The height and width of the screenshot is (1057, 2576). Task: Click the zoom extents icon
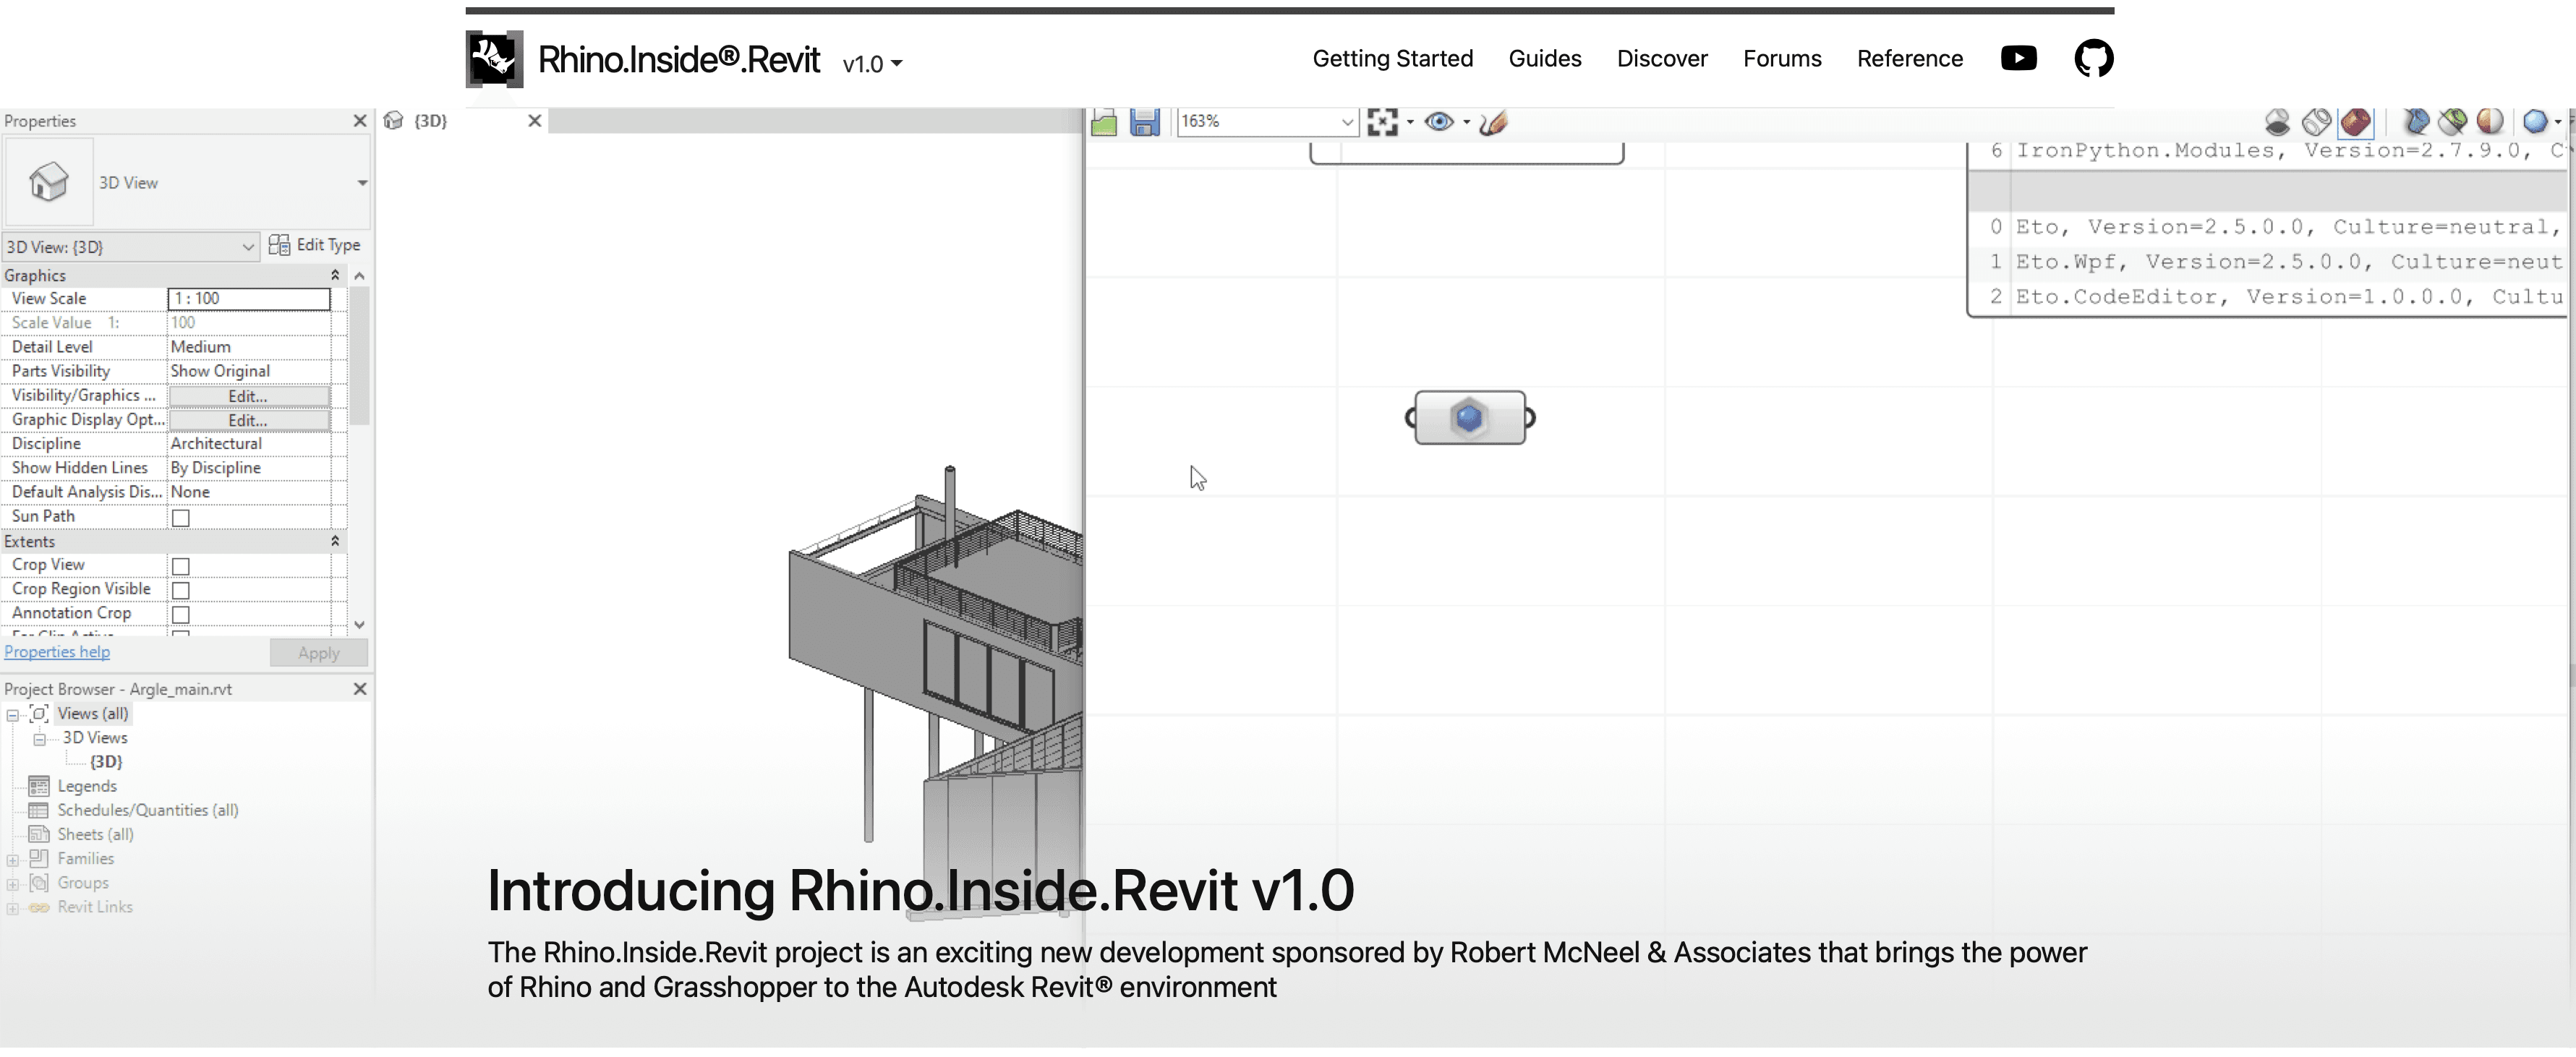click(x=1382, y=122)
